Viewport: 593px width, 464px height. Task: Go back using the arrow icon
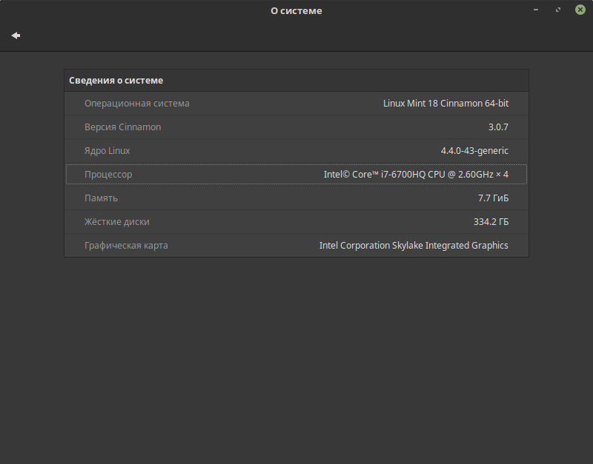pyautogui.click(x=16, y=36)
